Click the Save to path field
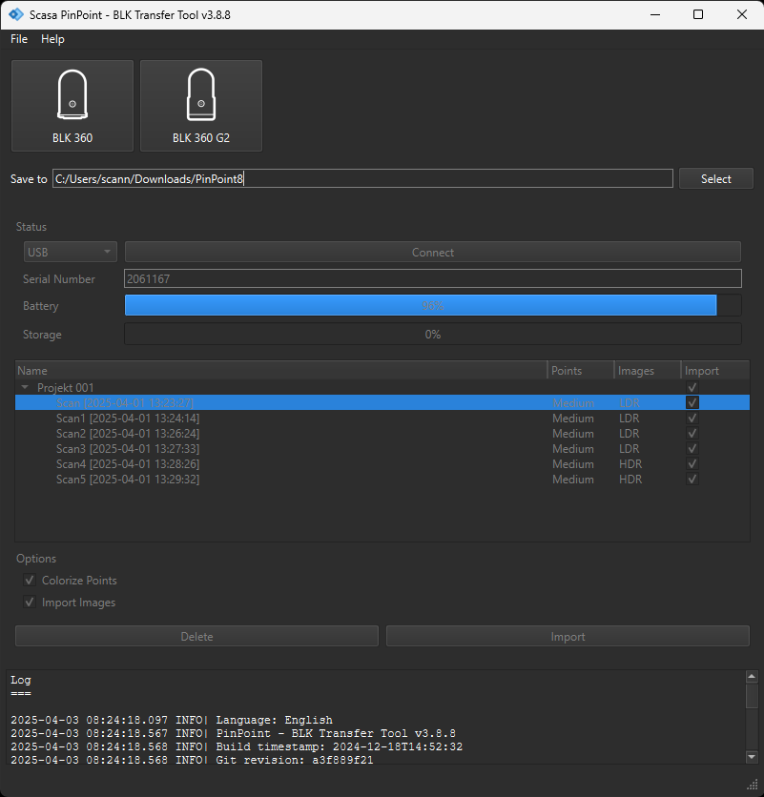Image resolution: width=764 pixels, height=797 pixels. click(362, 178)
